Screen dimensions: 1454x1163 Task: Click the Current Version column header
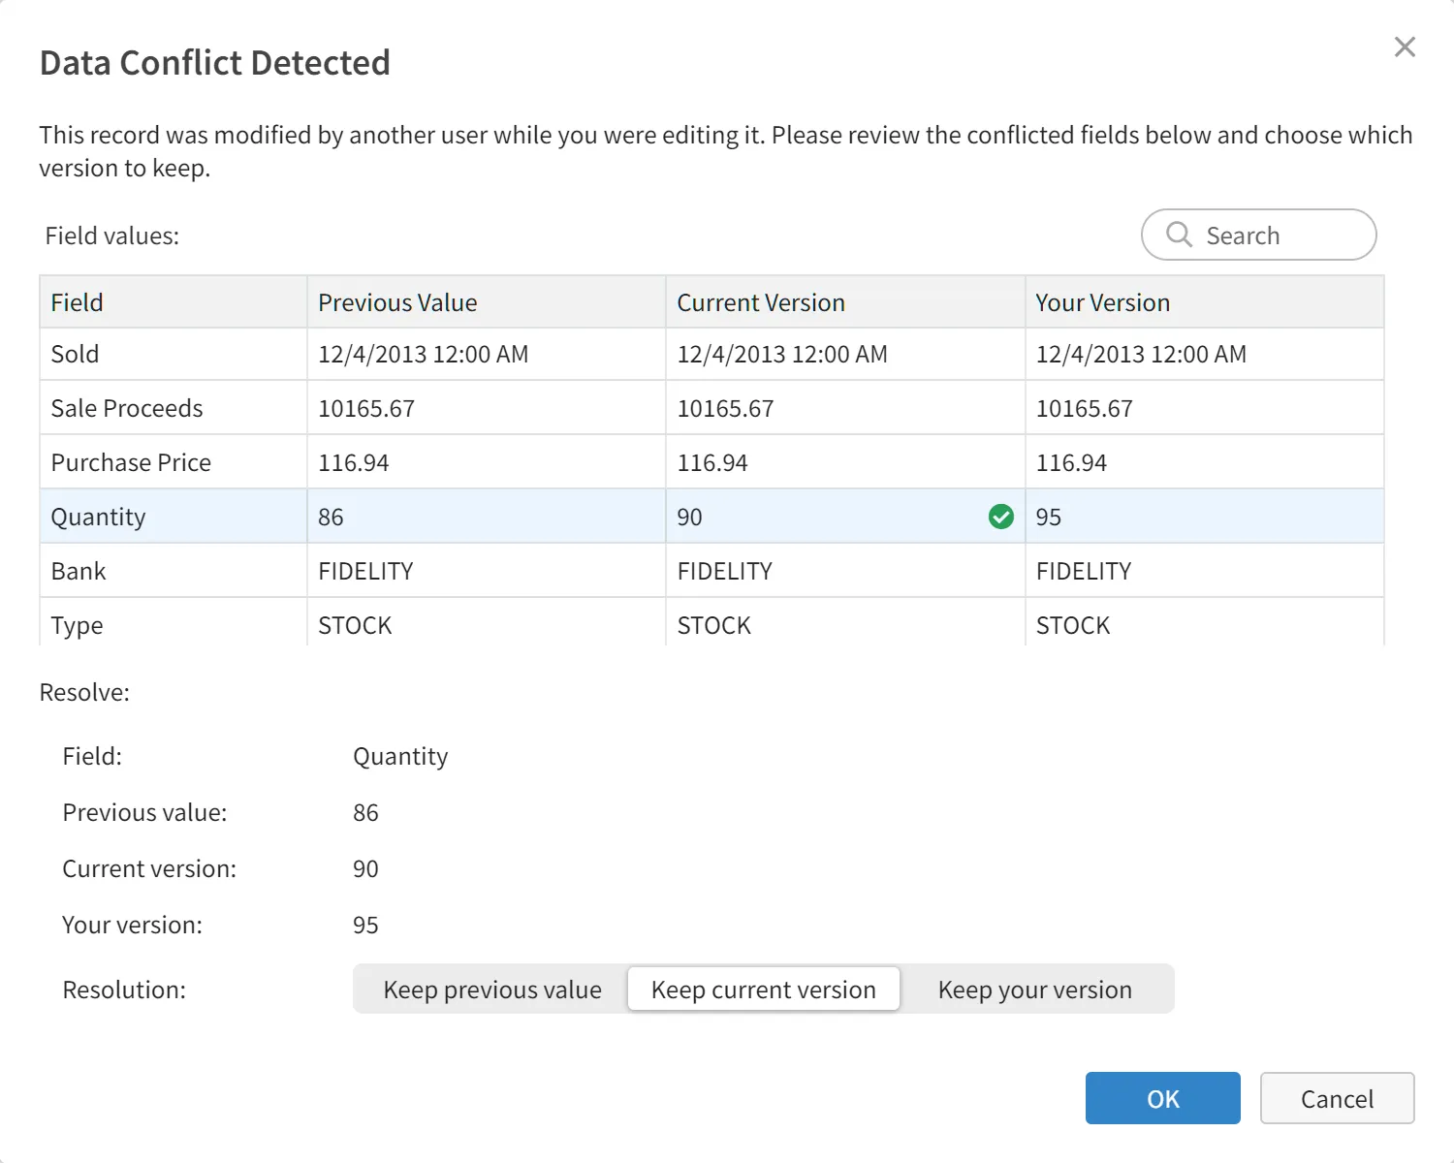coord(760,302)
